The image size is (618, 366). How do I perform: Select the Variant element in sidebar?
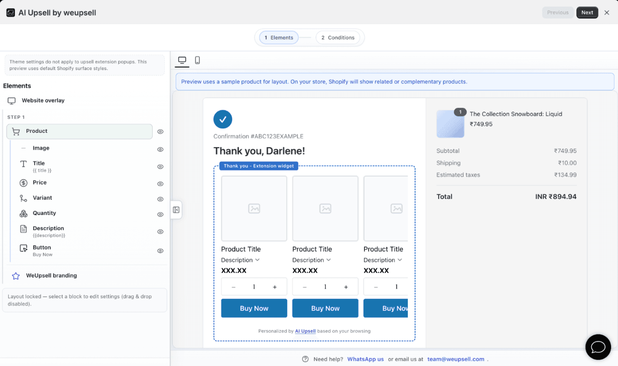coord(42,198)
